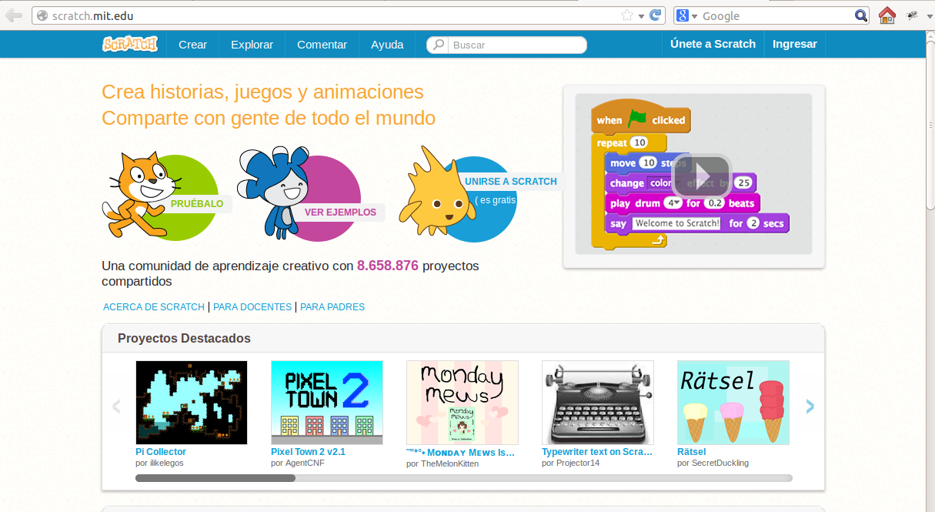Open the Explorar menu item

(x=252, y=44)
